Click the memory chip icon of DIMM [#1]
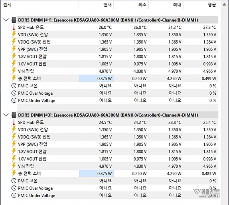Viewport: 229px width, 205px height. 14,20
